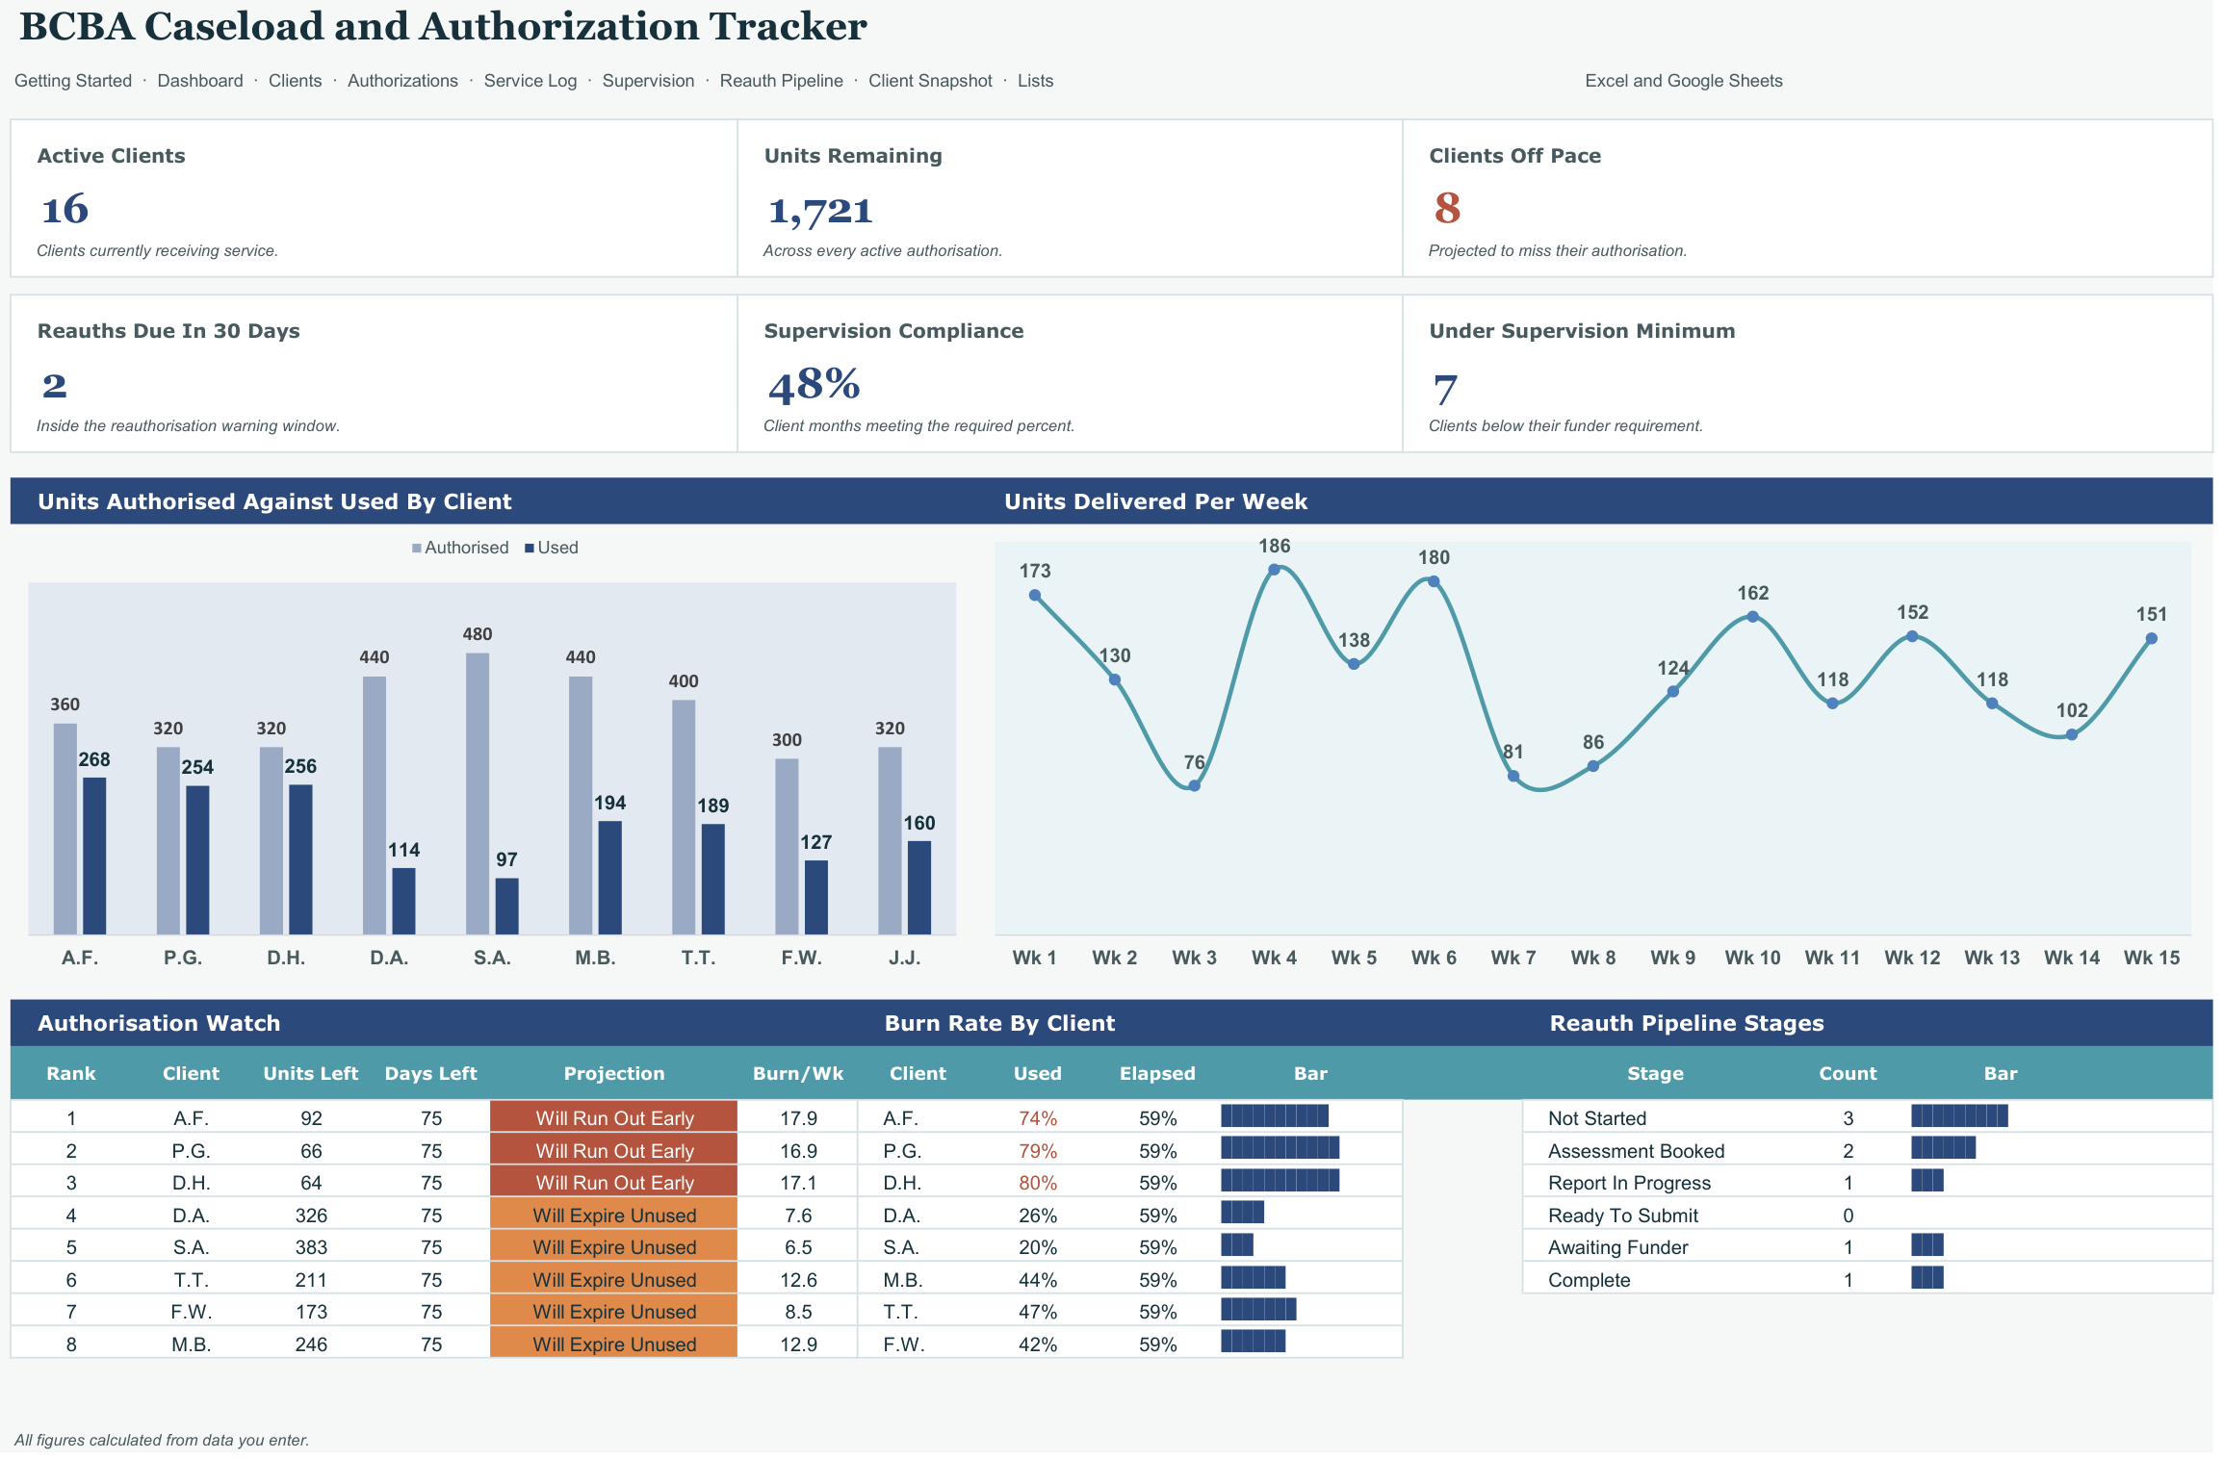This screenshot has width=2224, height=1459.
Task: Select the Clients Off Pace value 8
Action: pos(1447,208)
